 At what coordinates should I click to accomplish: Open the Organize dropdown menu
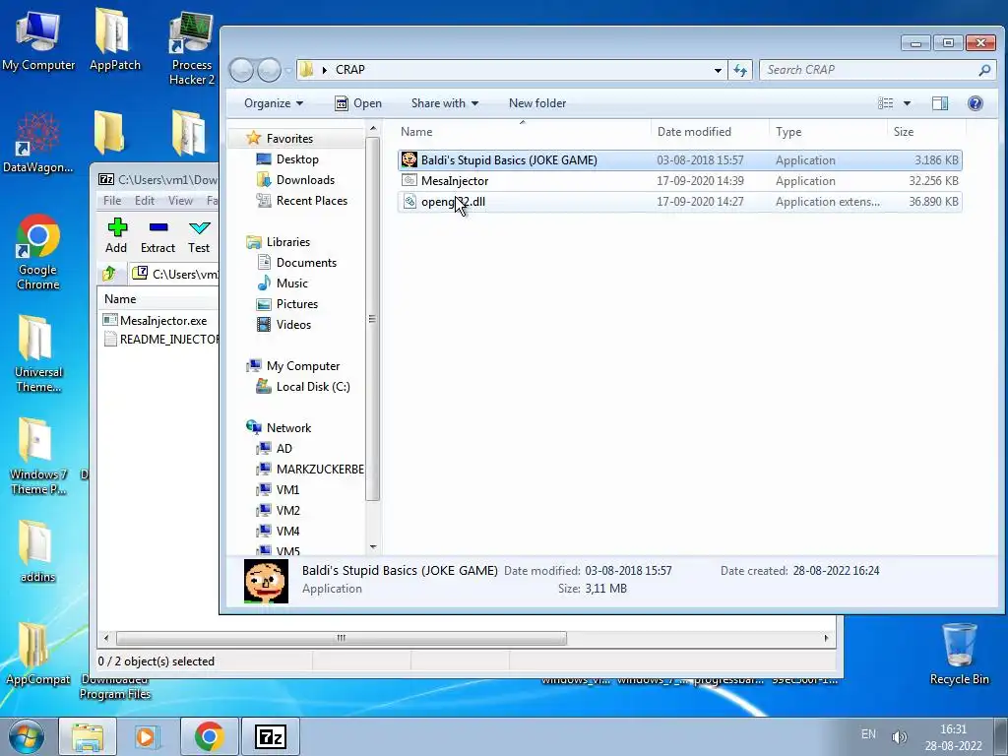click(274, 103)
